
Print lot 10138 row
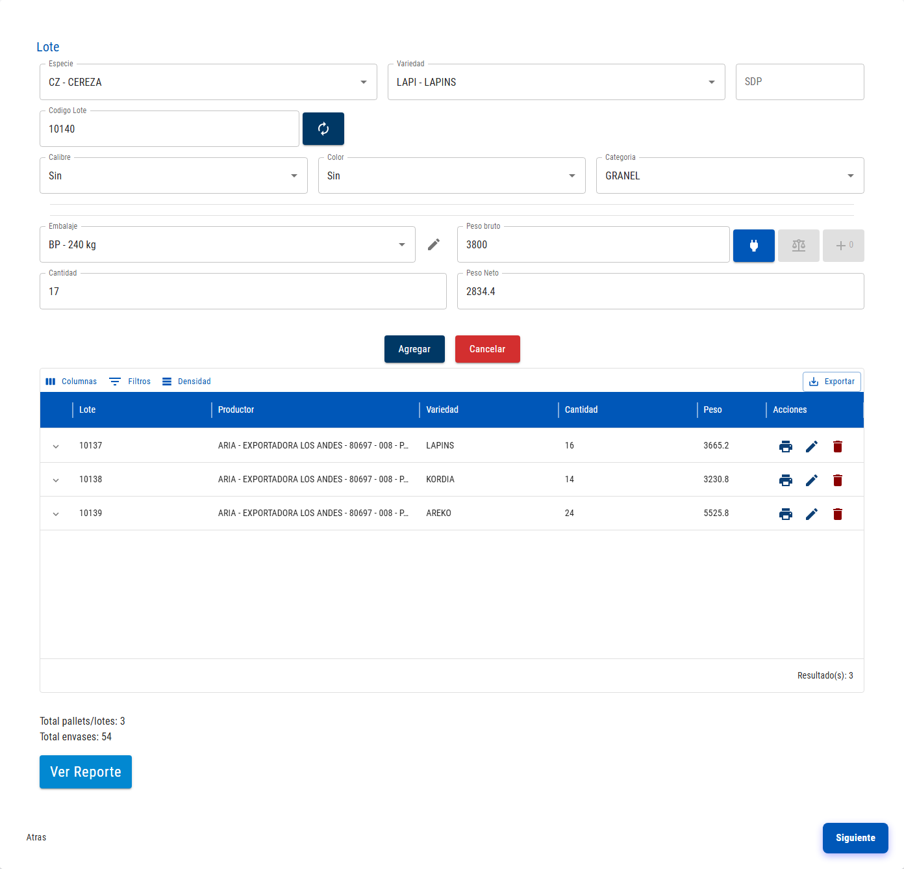(786, 480)
